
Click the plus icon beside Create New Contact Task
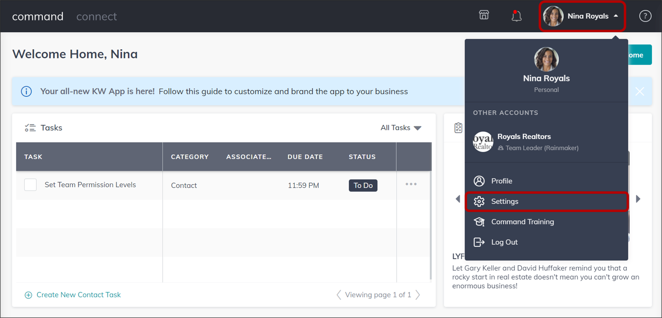pyautogui.click(x=28, y=295)
